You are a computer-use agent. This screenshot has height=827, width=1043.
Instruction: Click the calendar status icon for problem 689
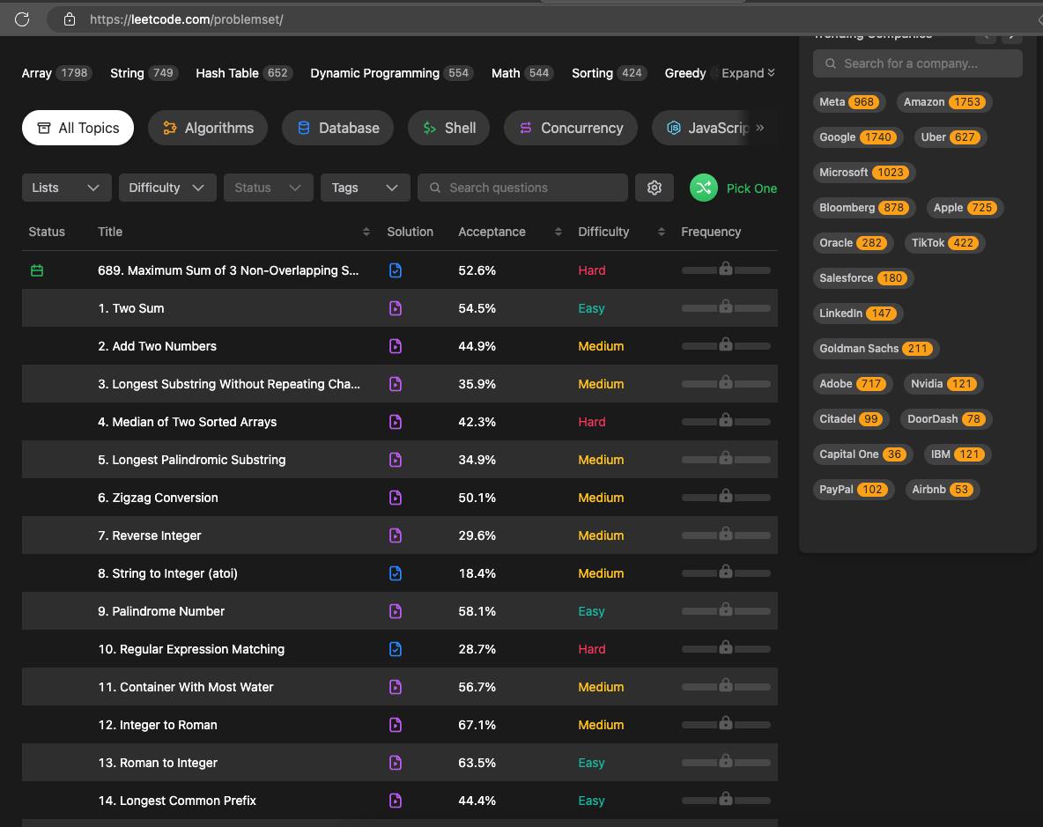[x=37, y=270]
